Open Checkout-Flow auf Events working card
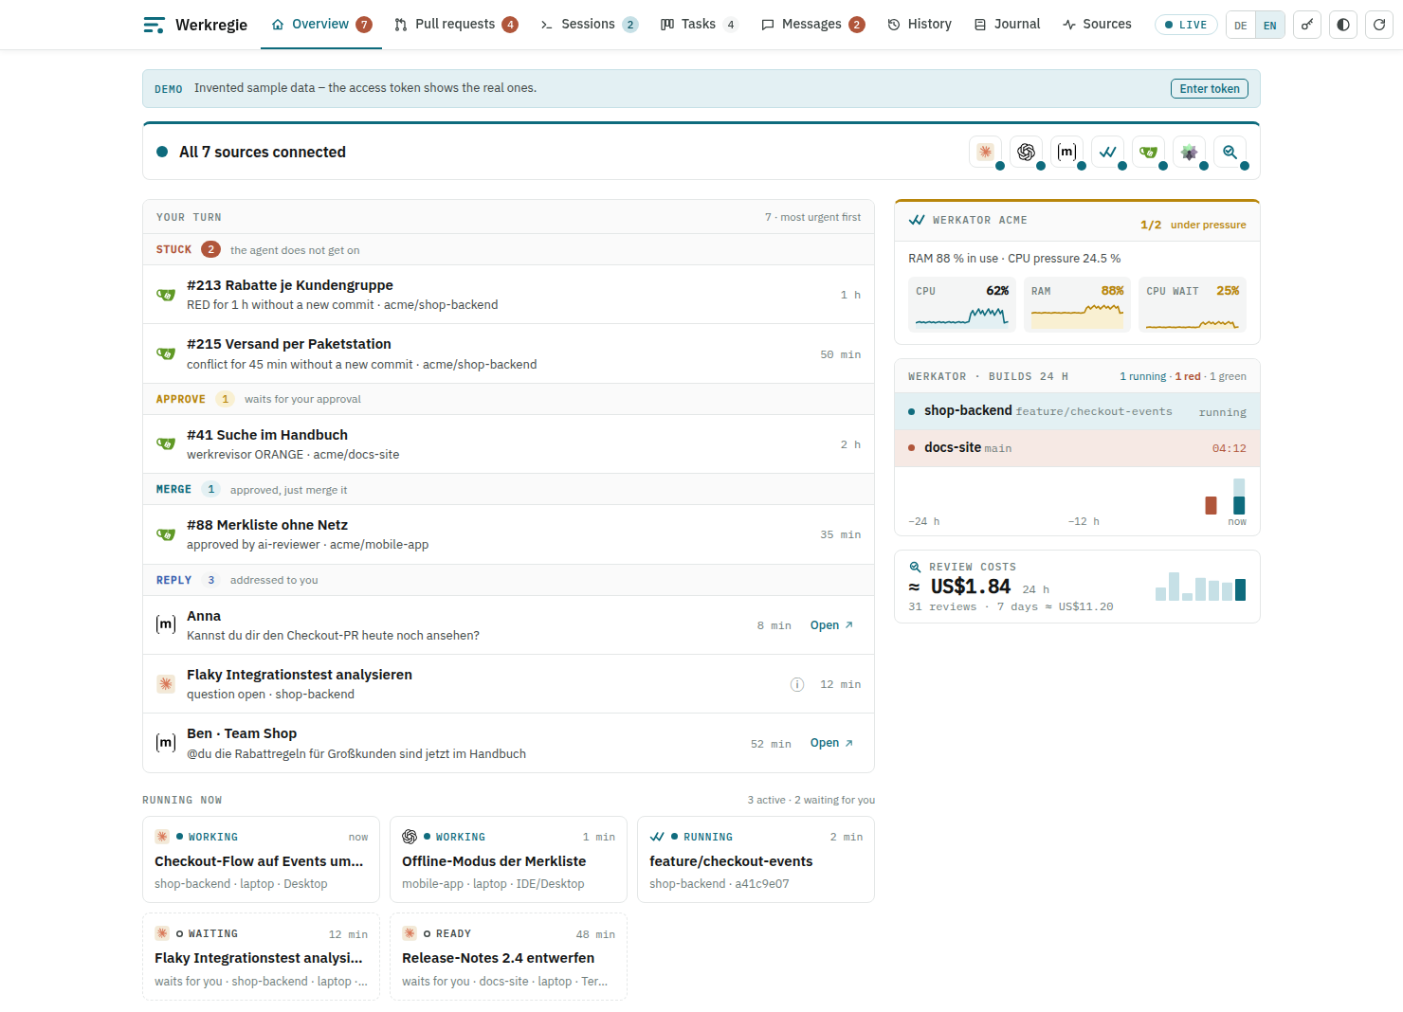1403x1012 pixels. pyautogui.click(x=261, y=859)
